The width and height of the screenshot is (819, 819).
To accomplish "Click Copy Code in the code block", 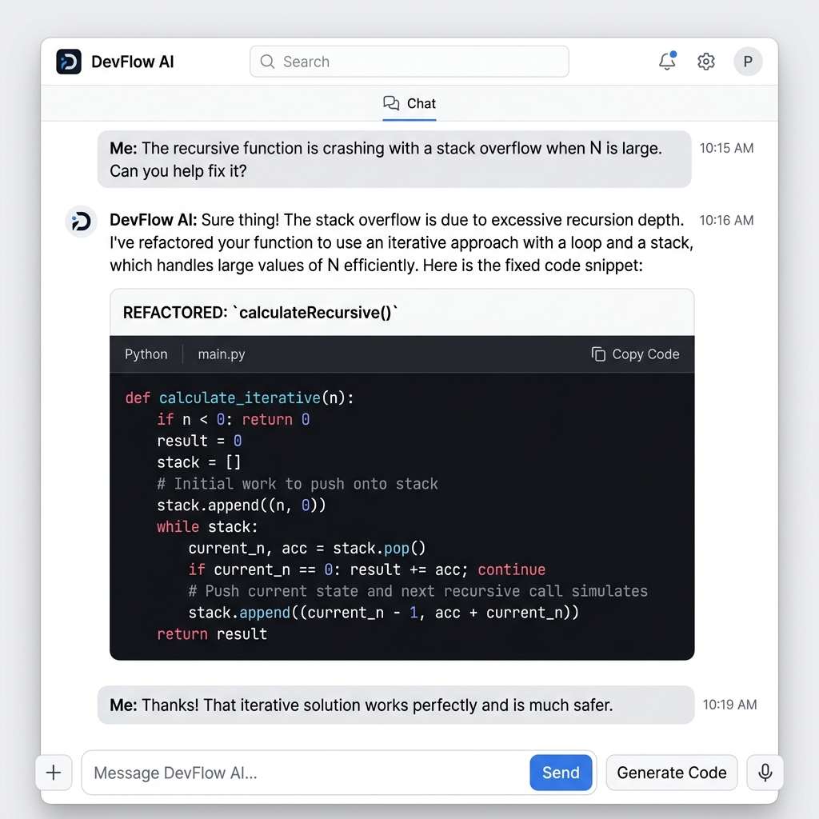I will point(635,354).
